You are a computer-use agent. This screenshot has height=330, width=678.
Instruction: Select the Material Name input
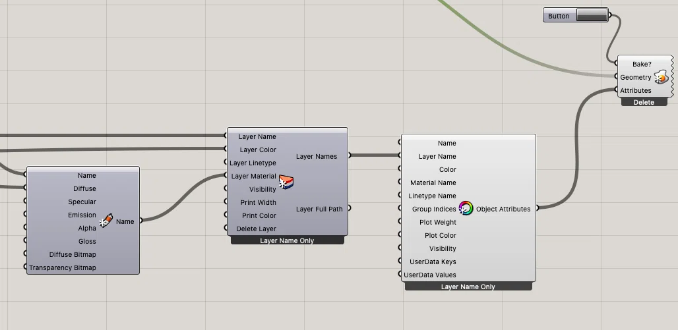point(433,182)
